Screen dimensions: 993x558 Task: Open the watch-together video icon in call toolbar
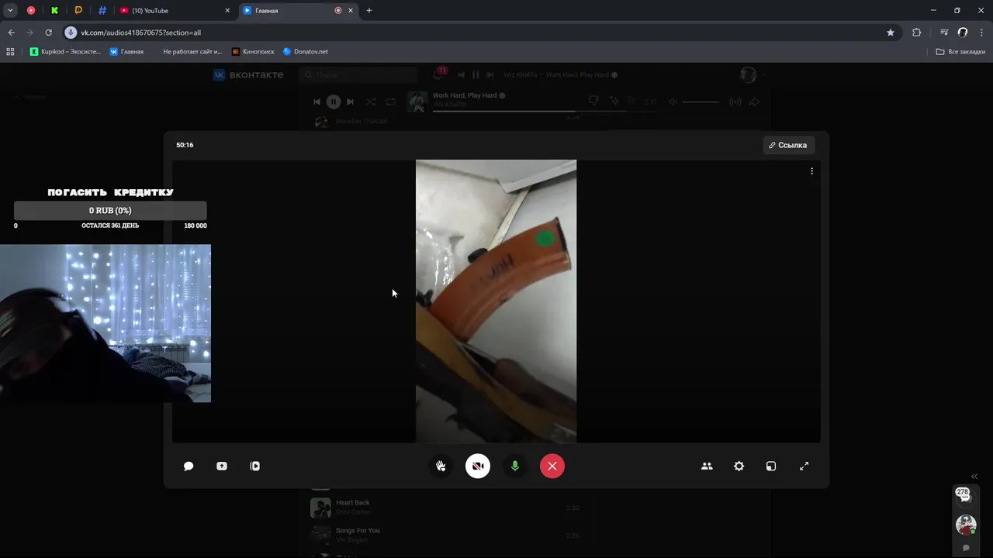click(255, 466)
